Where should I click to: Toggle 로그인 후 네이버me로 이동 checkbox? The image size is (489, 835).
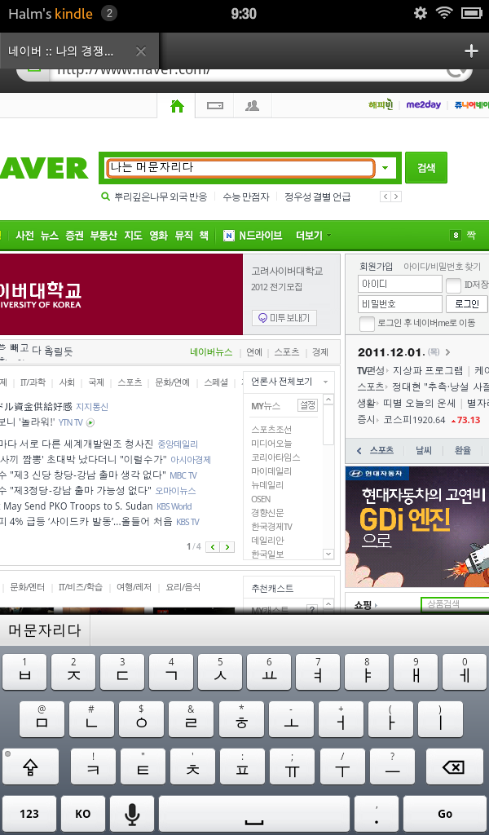[x=367, y=323]
